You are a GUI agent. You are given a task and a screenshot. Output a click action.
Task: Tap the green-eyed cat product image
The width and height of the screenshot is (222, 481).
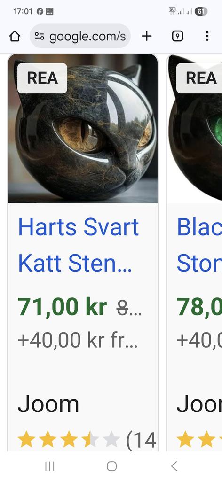pos(195,129)
